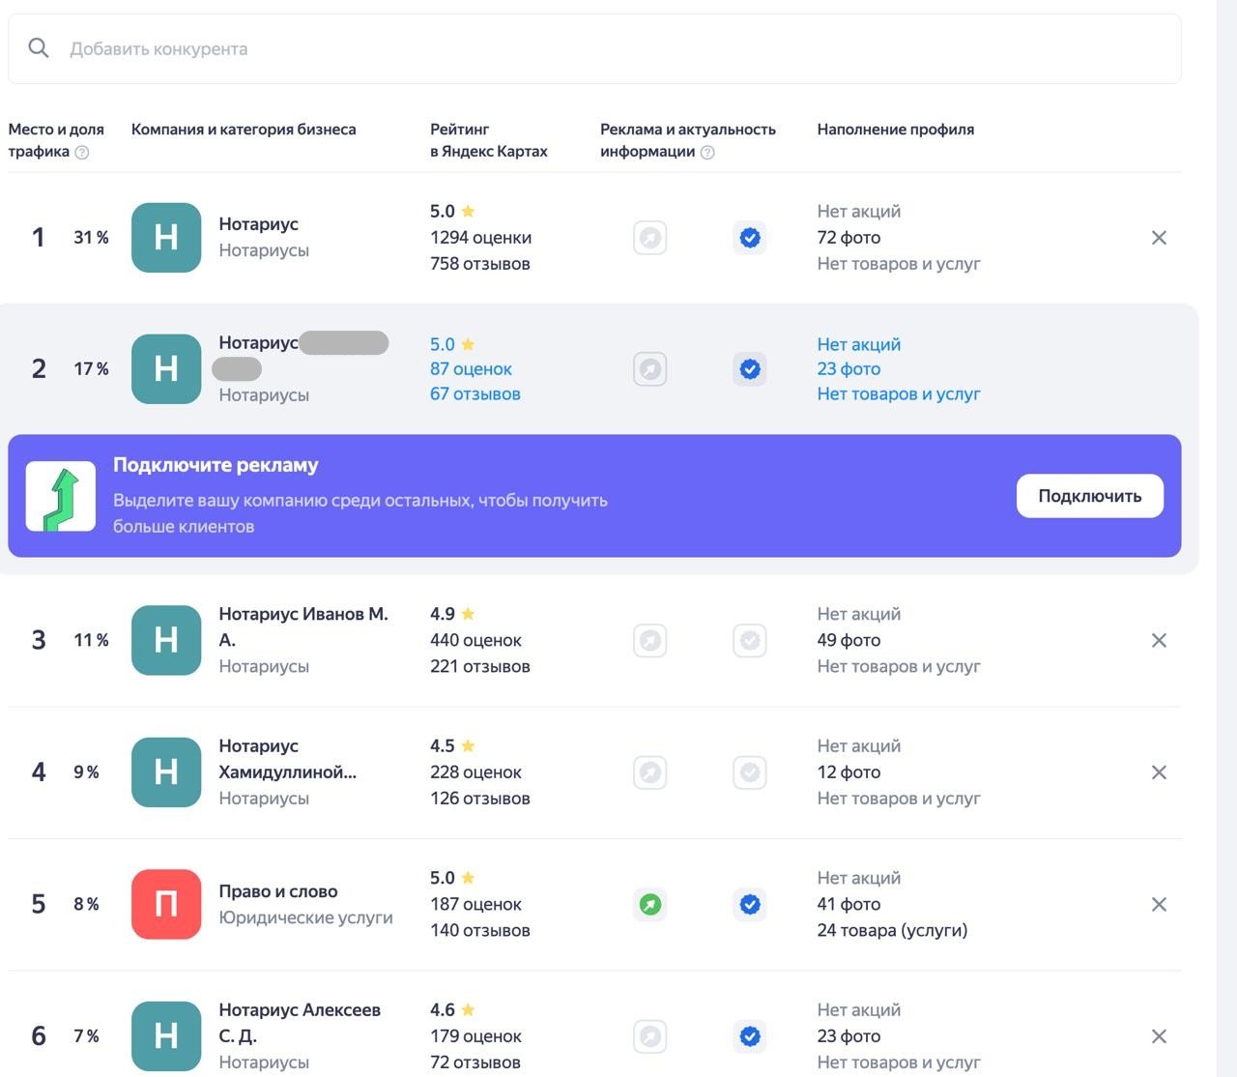Open '67 отзывов' reviews link

[475, 393]
